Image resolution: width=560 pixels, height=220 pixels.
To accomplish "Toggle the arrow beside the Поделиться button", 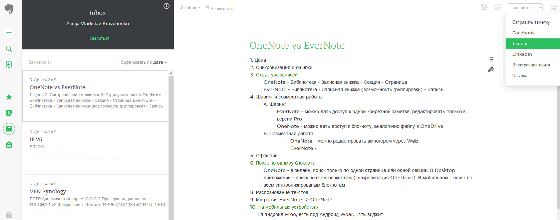I will (x=540, y=8).
